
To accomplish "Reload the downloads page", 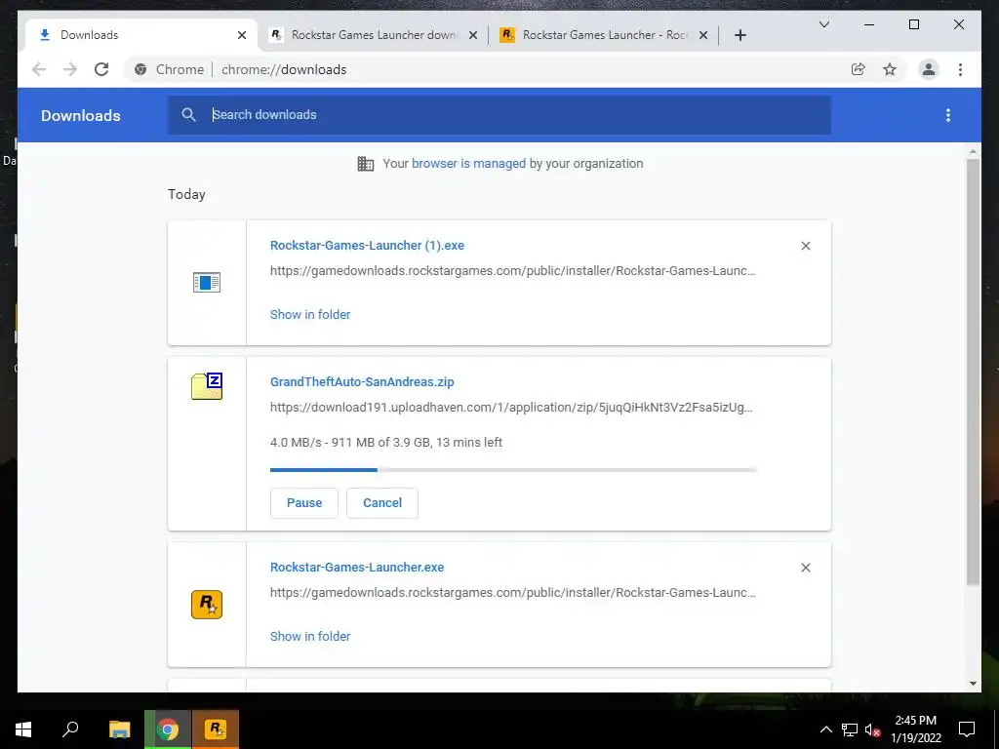I will pyautogui.click(x=101, y=69).
